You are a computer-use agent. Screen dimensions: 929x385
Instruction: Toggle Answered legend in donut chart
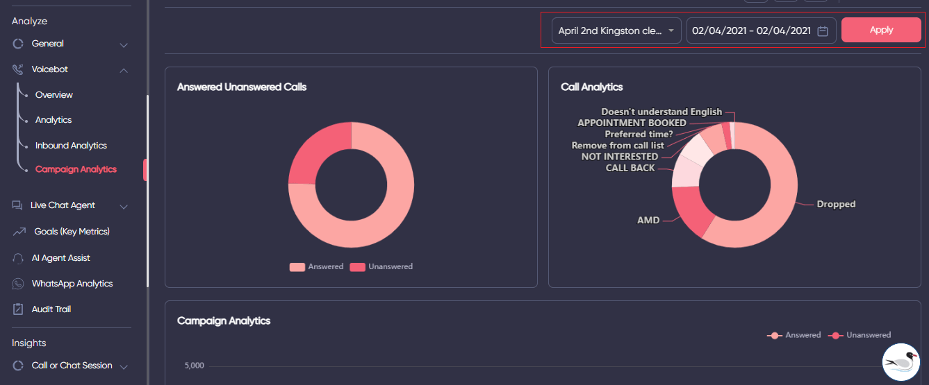coord(316,267)
